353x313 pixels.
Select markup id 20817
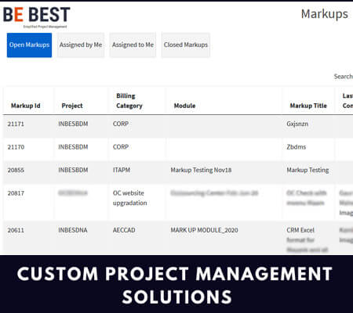(x=16, y=193)
